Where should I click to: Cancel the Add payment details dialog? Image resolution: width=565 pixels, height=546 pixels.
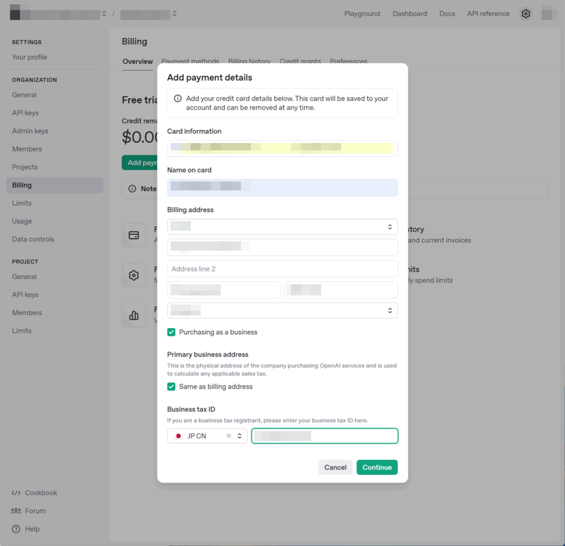point(335,467)
